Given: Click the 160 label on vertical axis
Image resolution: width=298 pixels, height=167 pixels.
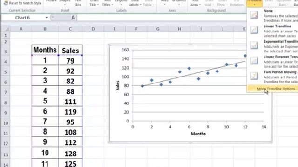Looking at the screenshot, I should (x=125, y=50).
